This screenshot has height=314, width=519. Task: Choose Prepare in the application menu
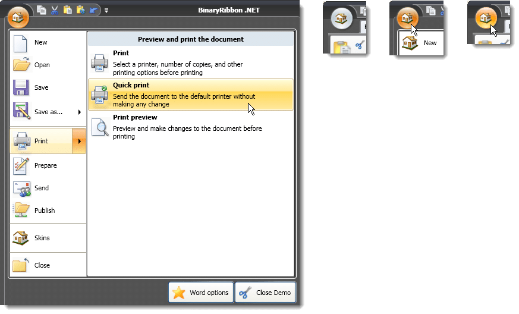(48, 165)
